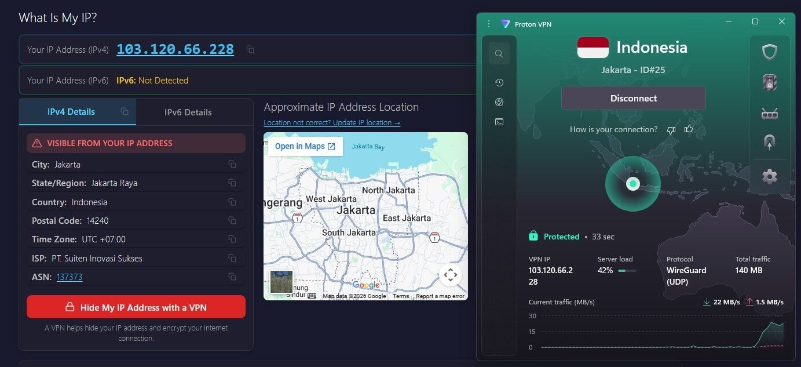Click the What Is My IP? heading
Image resolution: width=801 pixels, height=367 pixels.
[x=57, y=17]
